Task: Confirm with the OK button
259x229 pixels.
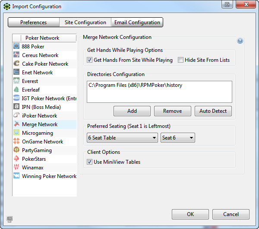Action: click(190, 214)
